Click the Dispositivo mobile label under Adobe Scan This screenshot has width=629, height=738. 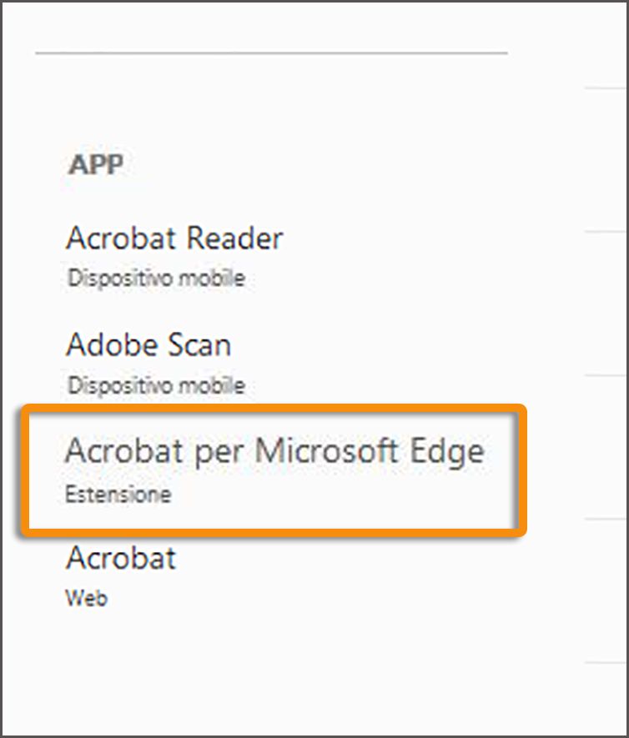(x=155, y=386)
